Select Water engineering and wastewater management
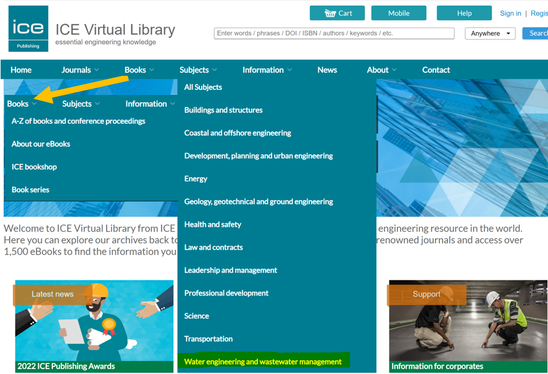Viewport: 548px width, 374px height. [263, 362]
